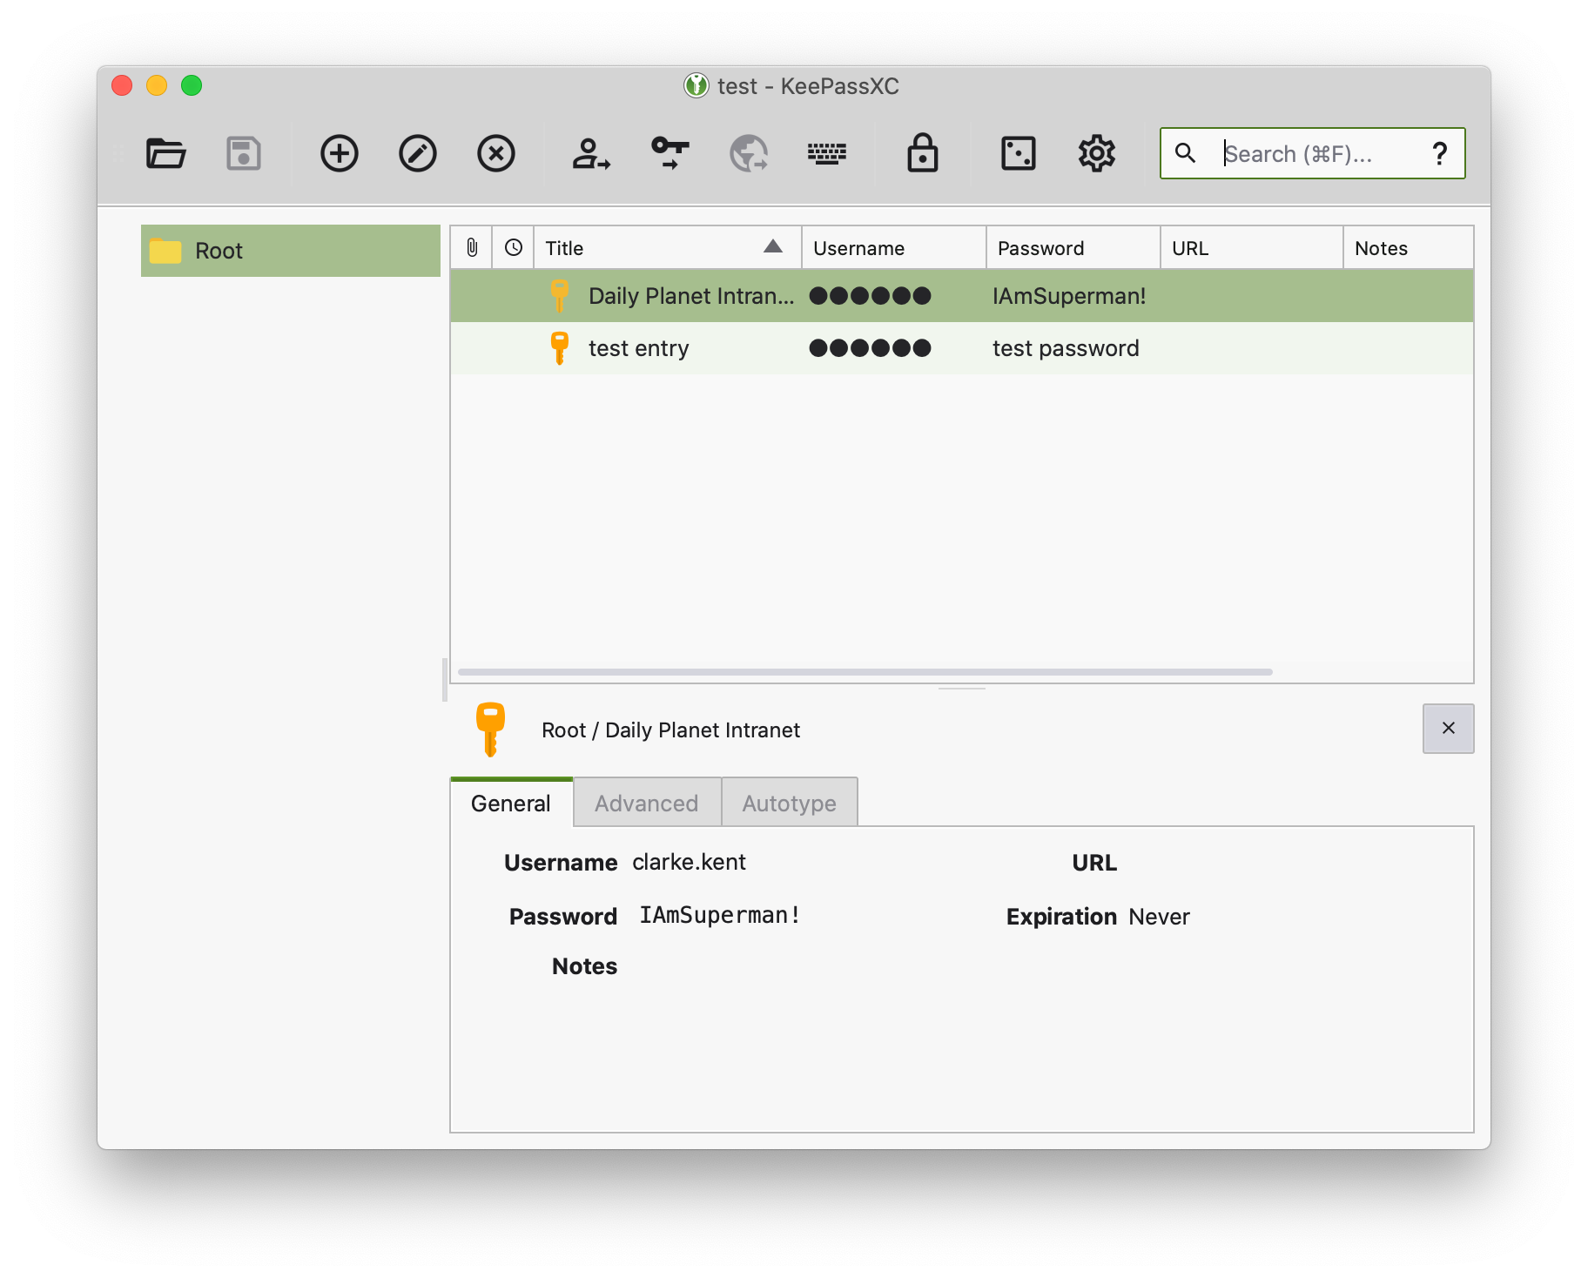Click the globe copy-URL icon

coord(748,153)
